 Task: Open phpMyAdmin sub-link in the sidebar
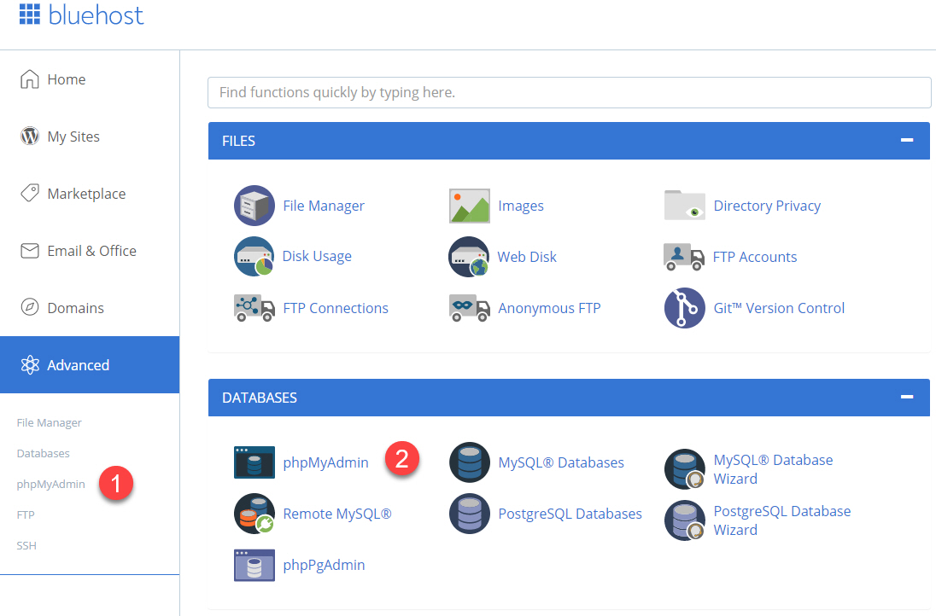[50, 485]
